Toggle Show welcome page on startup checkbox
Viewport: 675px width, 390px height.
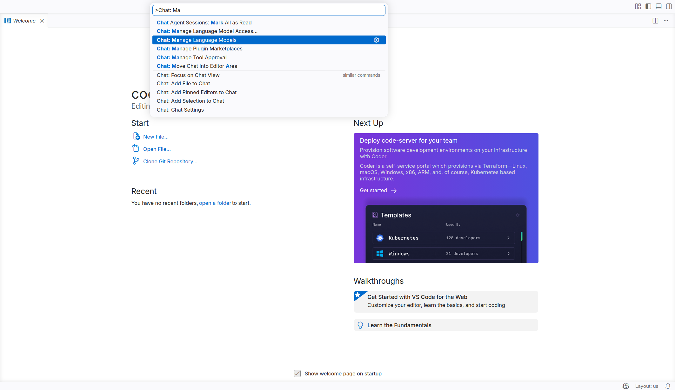tap(297, 374)
